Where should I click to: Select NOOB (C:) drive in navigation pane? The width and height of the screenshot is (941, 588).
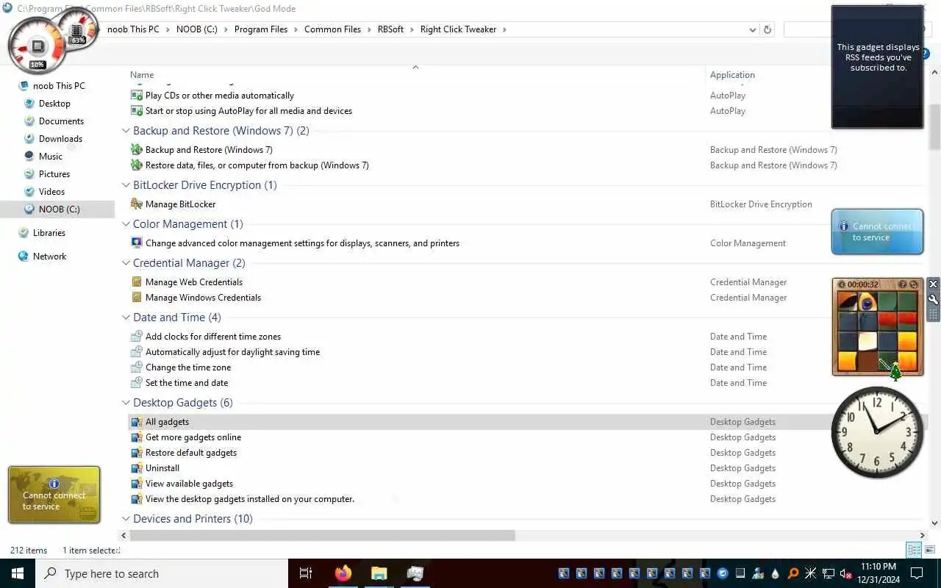pos(59,209)
